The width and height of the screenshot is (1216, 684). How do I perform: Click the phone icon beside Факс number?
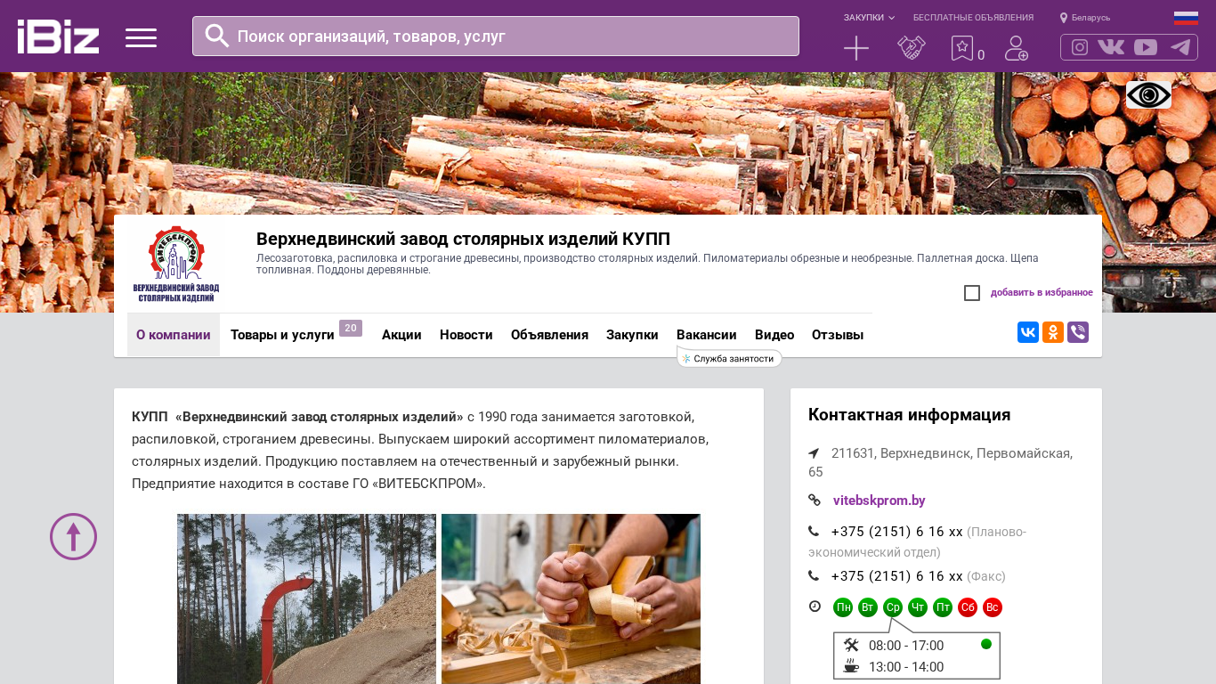[814, 576]
